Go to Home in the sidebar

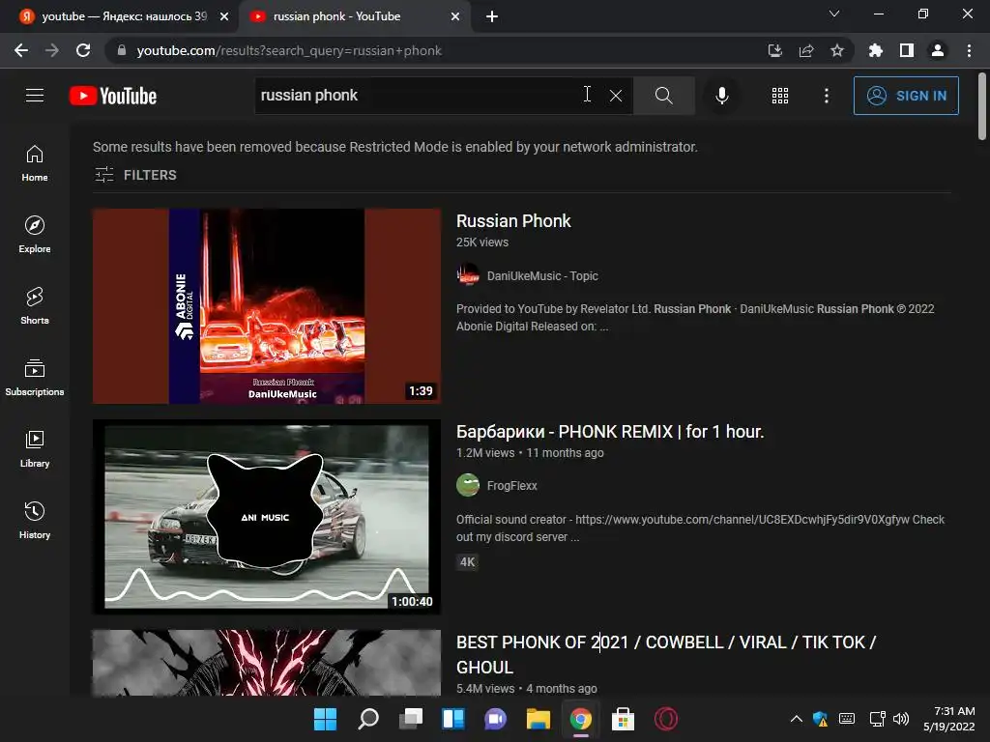coord(35,162)
